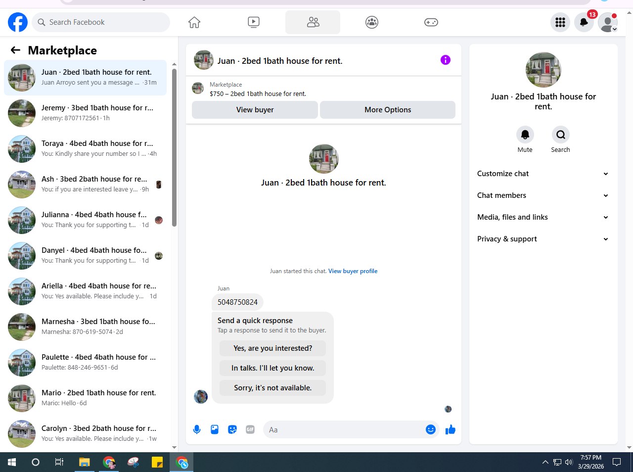Show hidden system tray icons
Screen dimensions: 633x472
545,462
